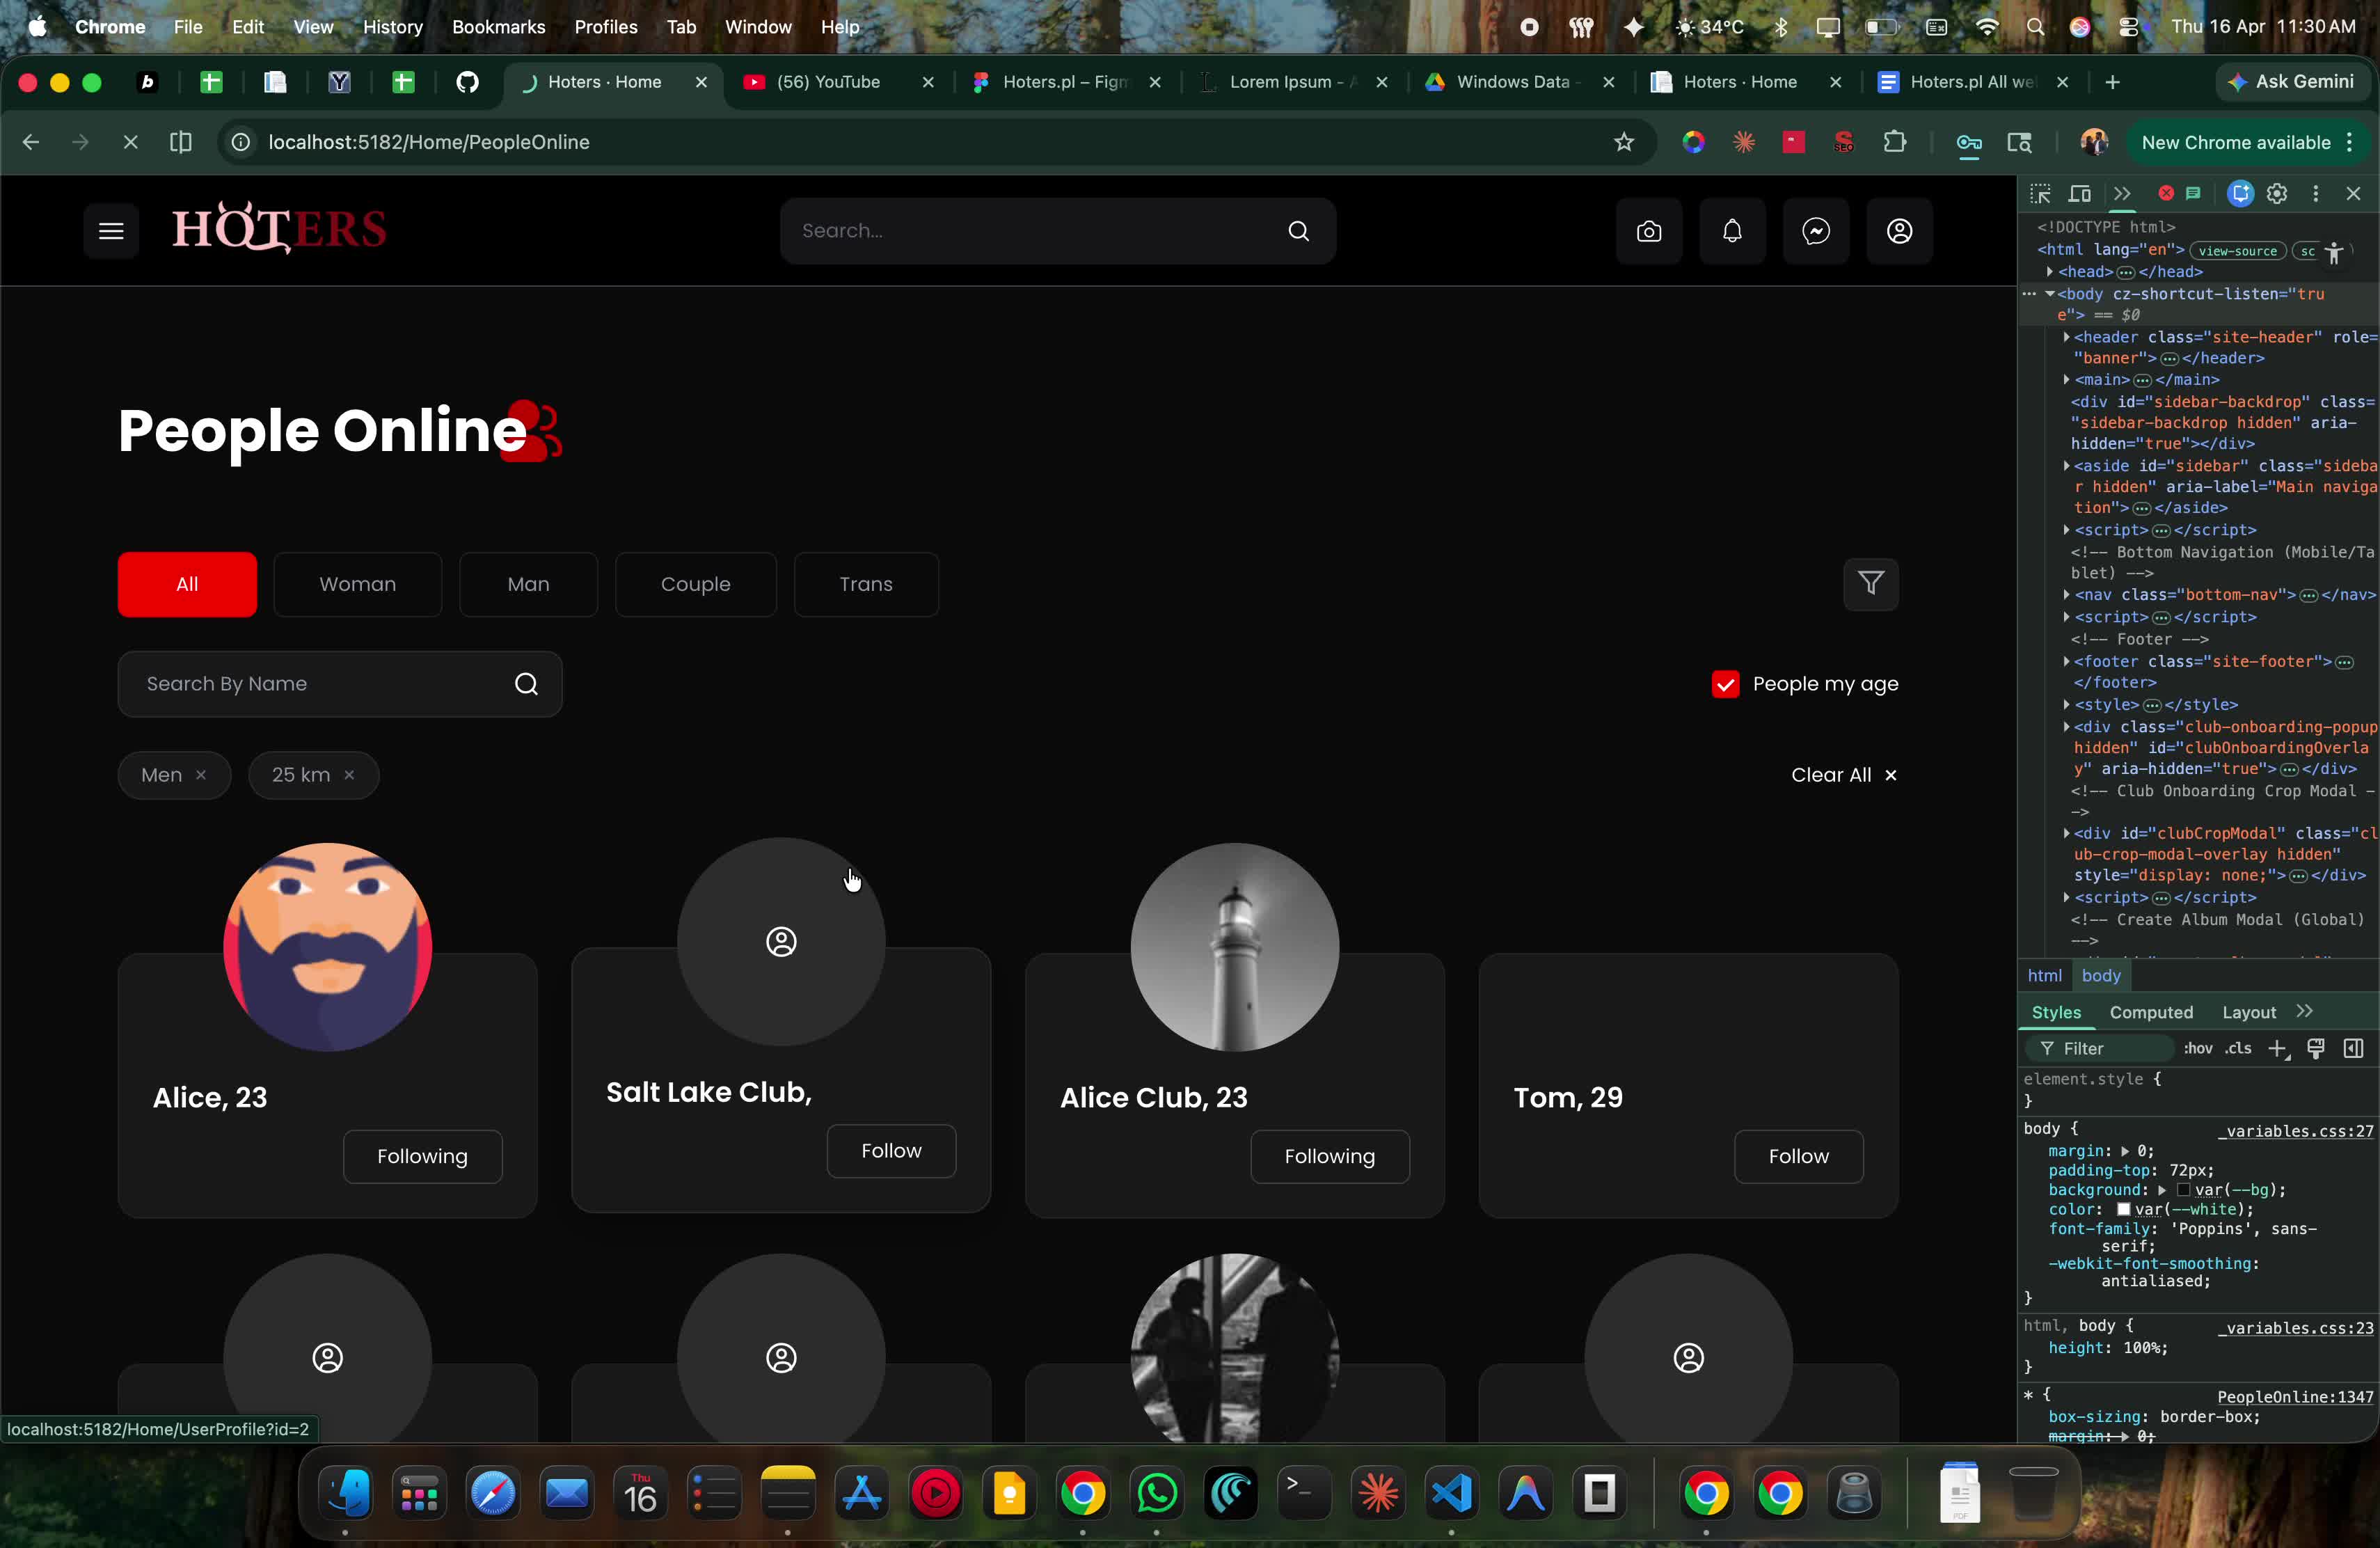The height and width of the screenshot is (1548, 2380).
Task: Click Follow on Salt Lake Club card
Action: point(891,1151)
